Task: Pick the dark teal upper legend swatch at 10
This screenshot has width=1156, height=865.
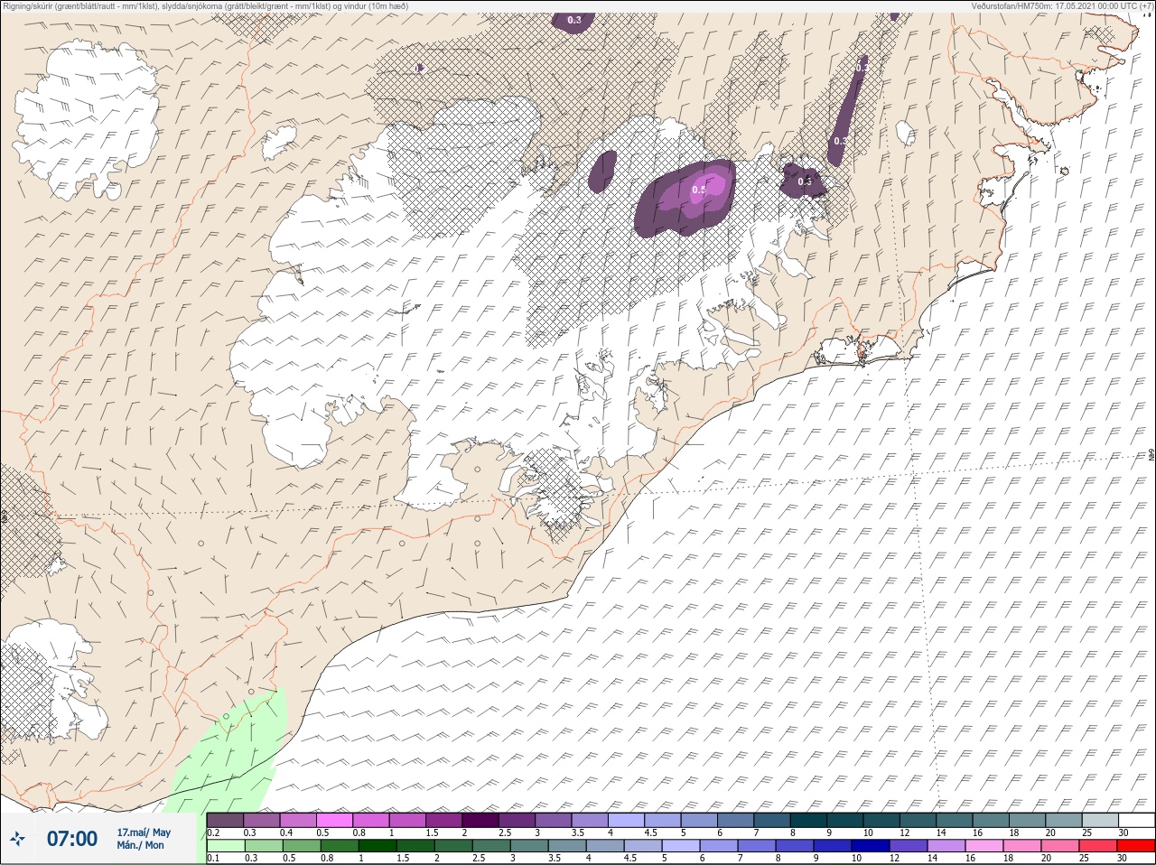Action: (881, 820)
